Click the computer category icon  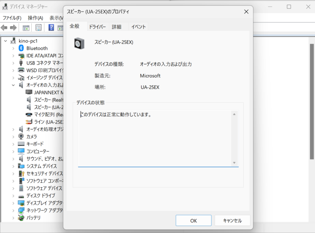(x=21, y=151)
